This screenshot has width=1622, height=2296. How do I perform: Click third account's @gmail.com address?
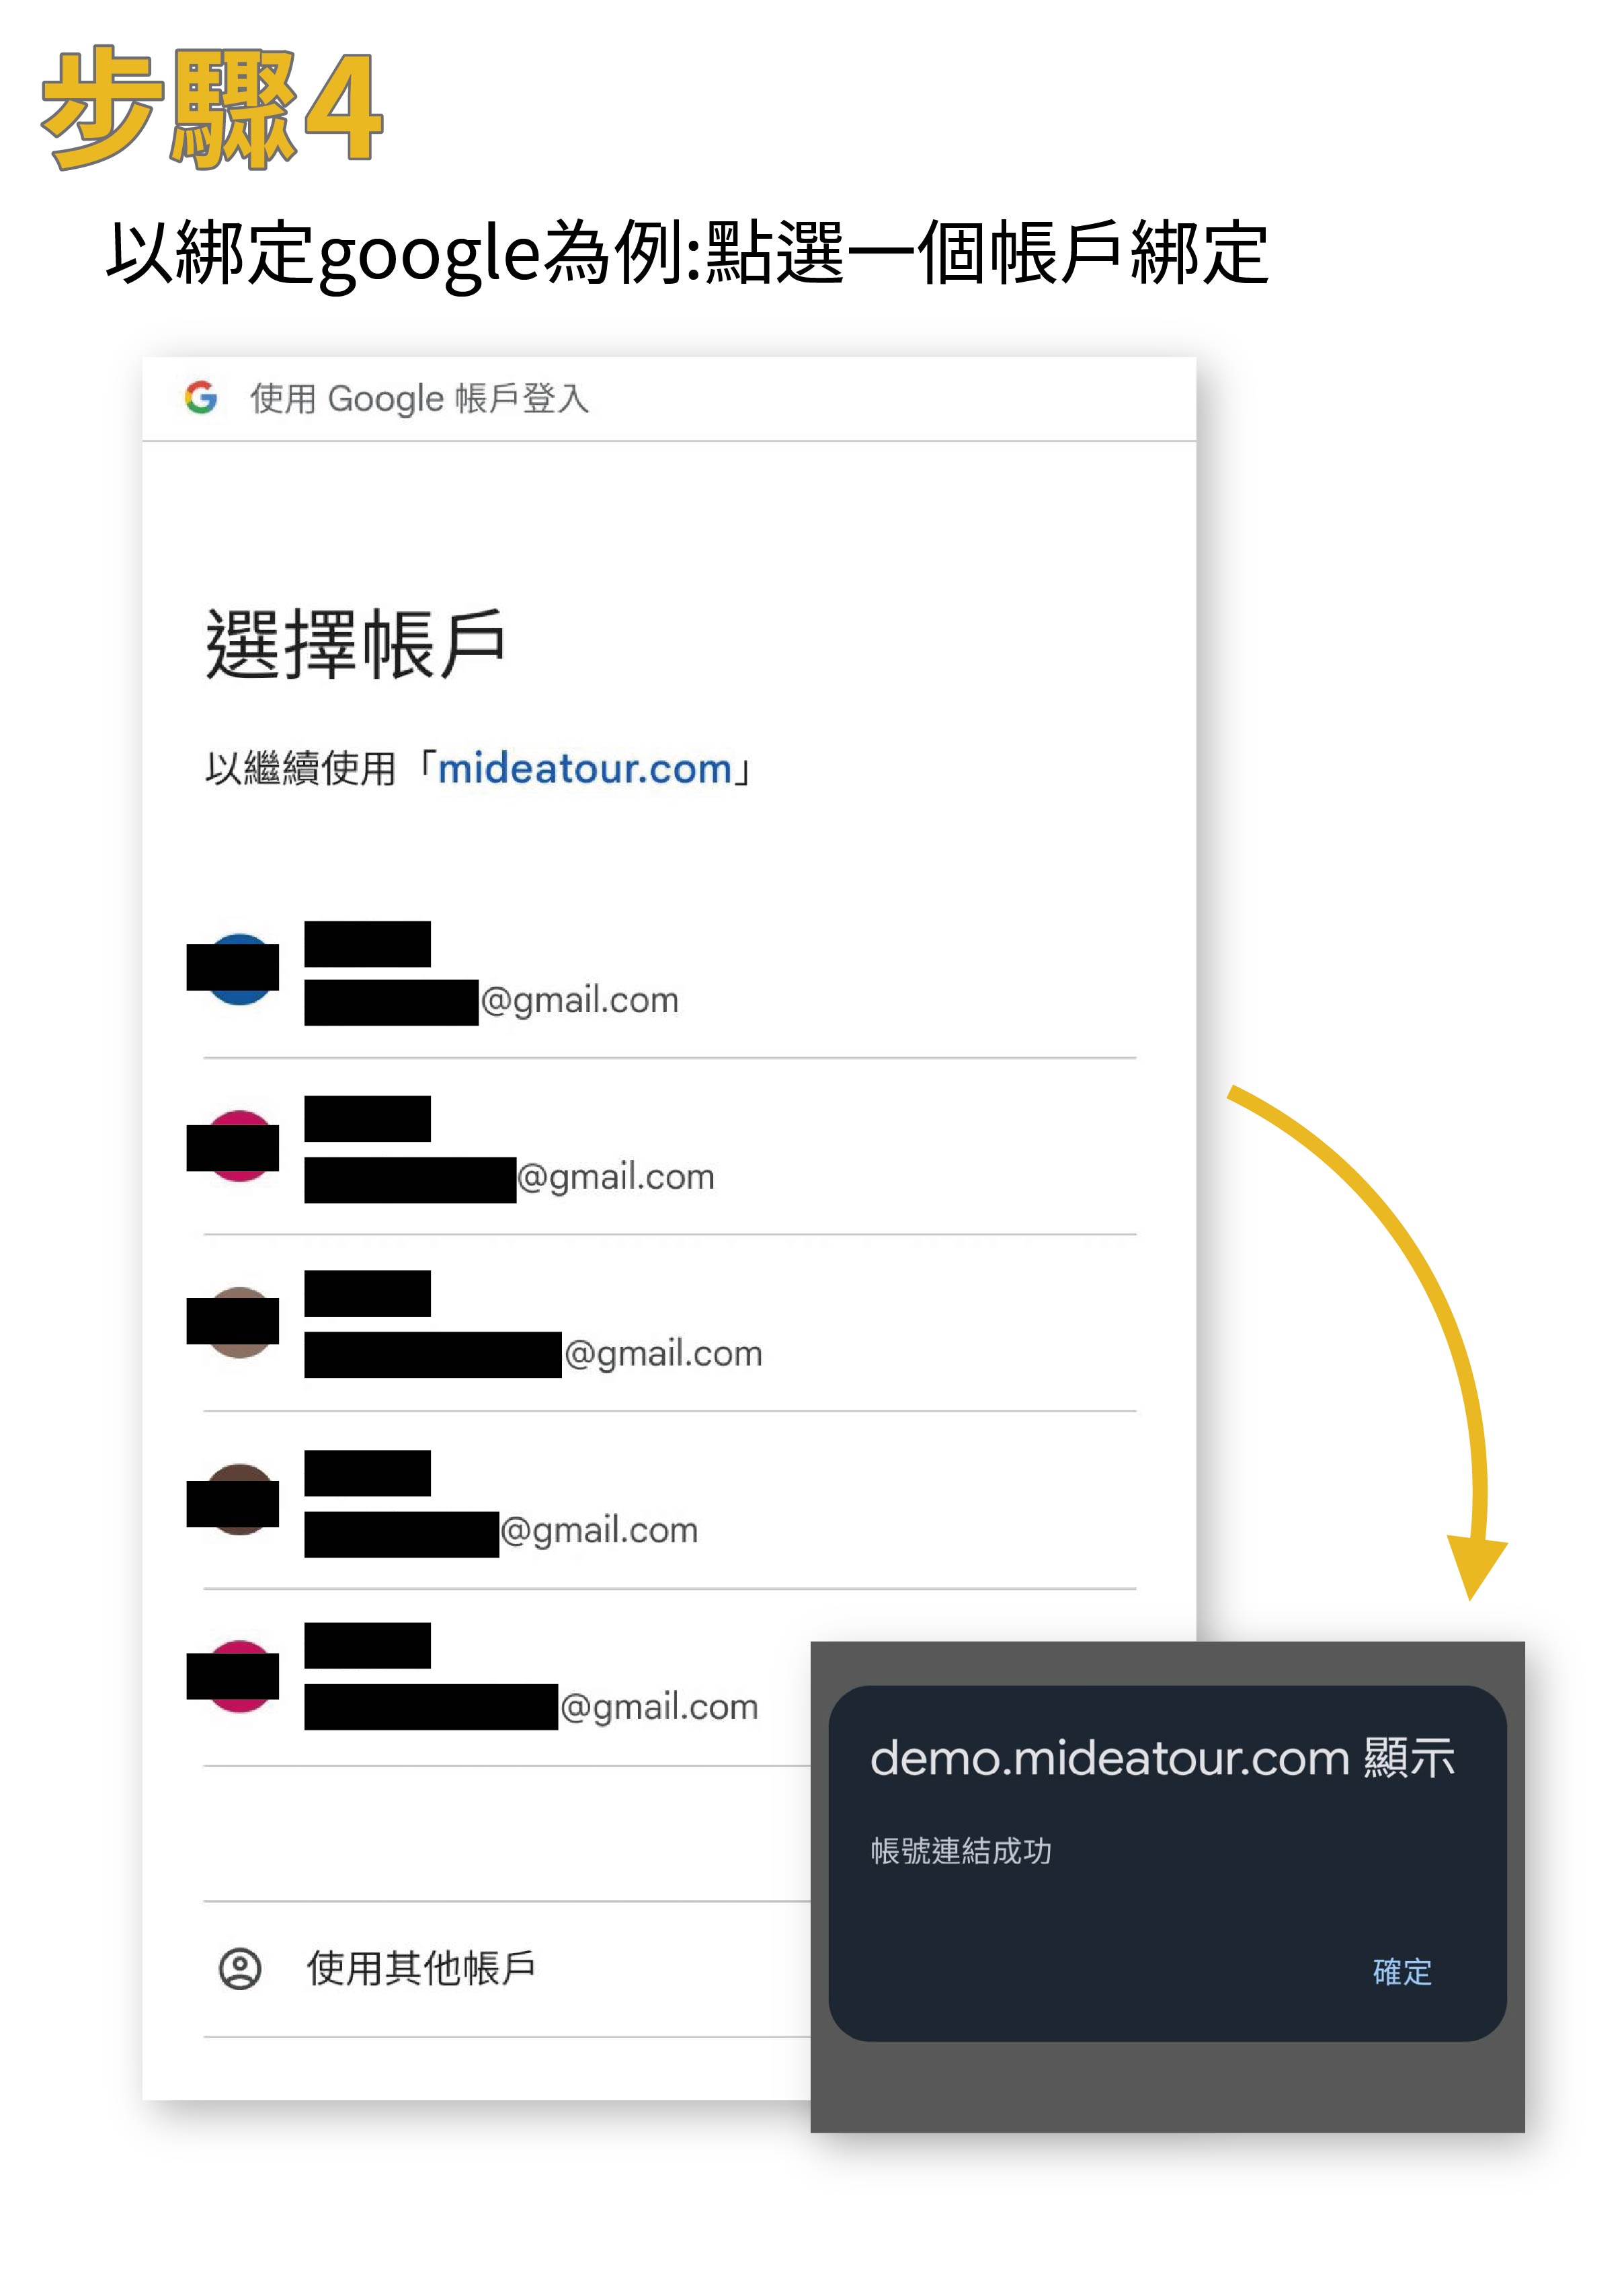click(663, 1353)
